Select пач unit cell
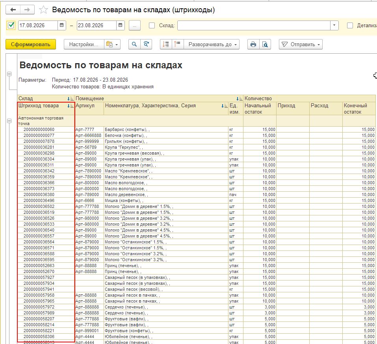The width and height of the screenshot is (377, 344). point(236,194)
